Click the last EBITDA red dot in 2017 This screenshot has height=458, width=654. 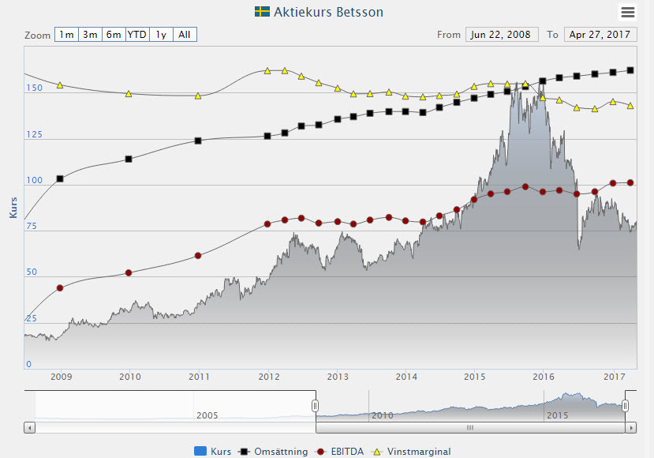[x=630, y=183]
